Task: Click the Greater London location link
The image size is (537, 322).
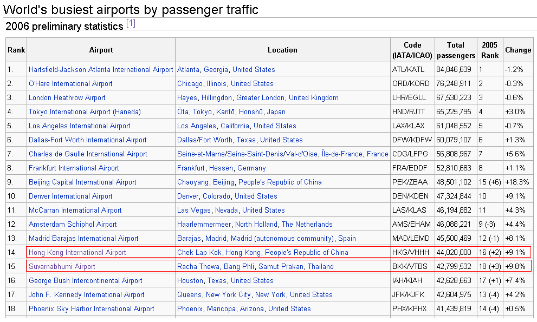Action: tap(260, 98)
